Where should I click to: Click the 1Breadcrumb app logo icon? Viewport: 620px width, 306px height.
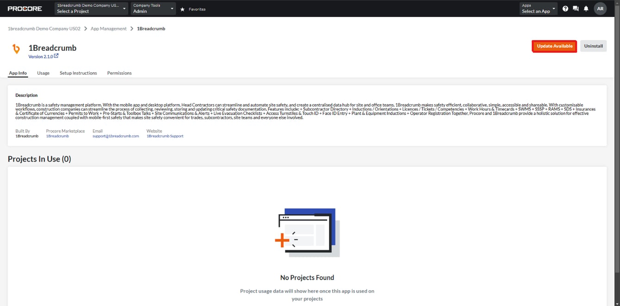16,48
